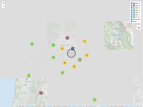Viewport: 143px width, 107px height.
Task: Disable the SW stations checkbox
Action: (132, 12)
